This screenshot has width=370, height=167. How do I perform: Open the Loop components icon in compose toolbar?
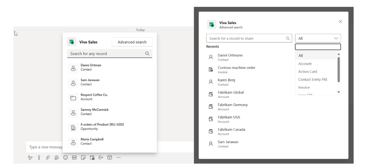[x=57, y=157]
